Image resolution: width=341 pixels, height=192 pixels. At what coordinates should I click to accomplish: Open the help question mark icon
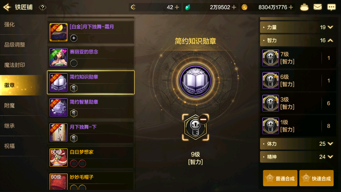coord(42,7)
